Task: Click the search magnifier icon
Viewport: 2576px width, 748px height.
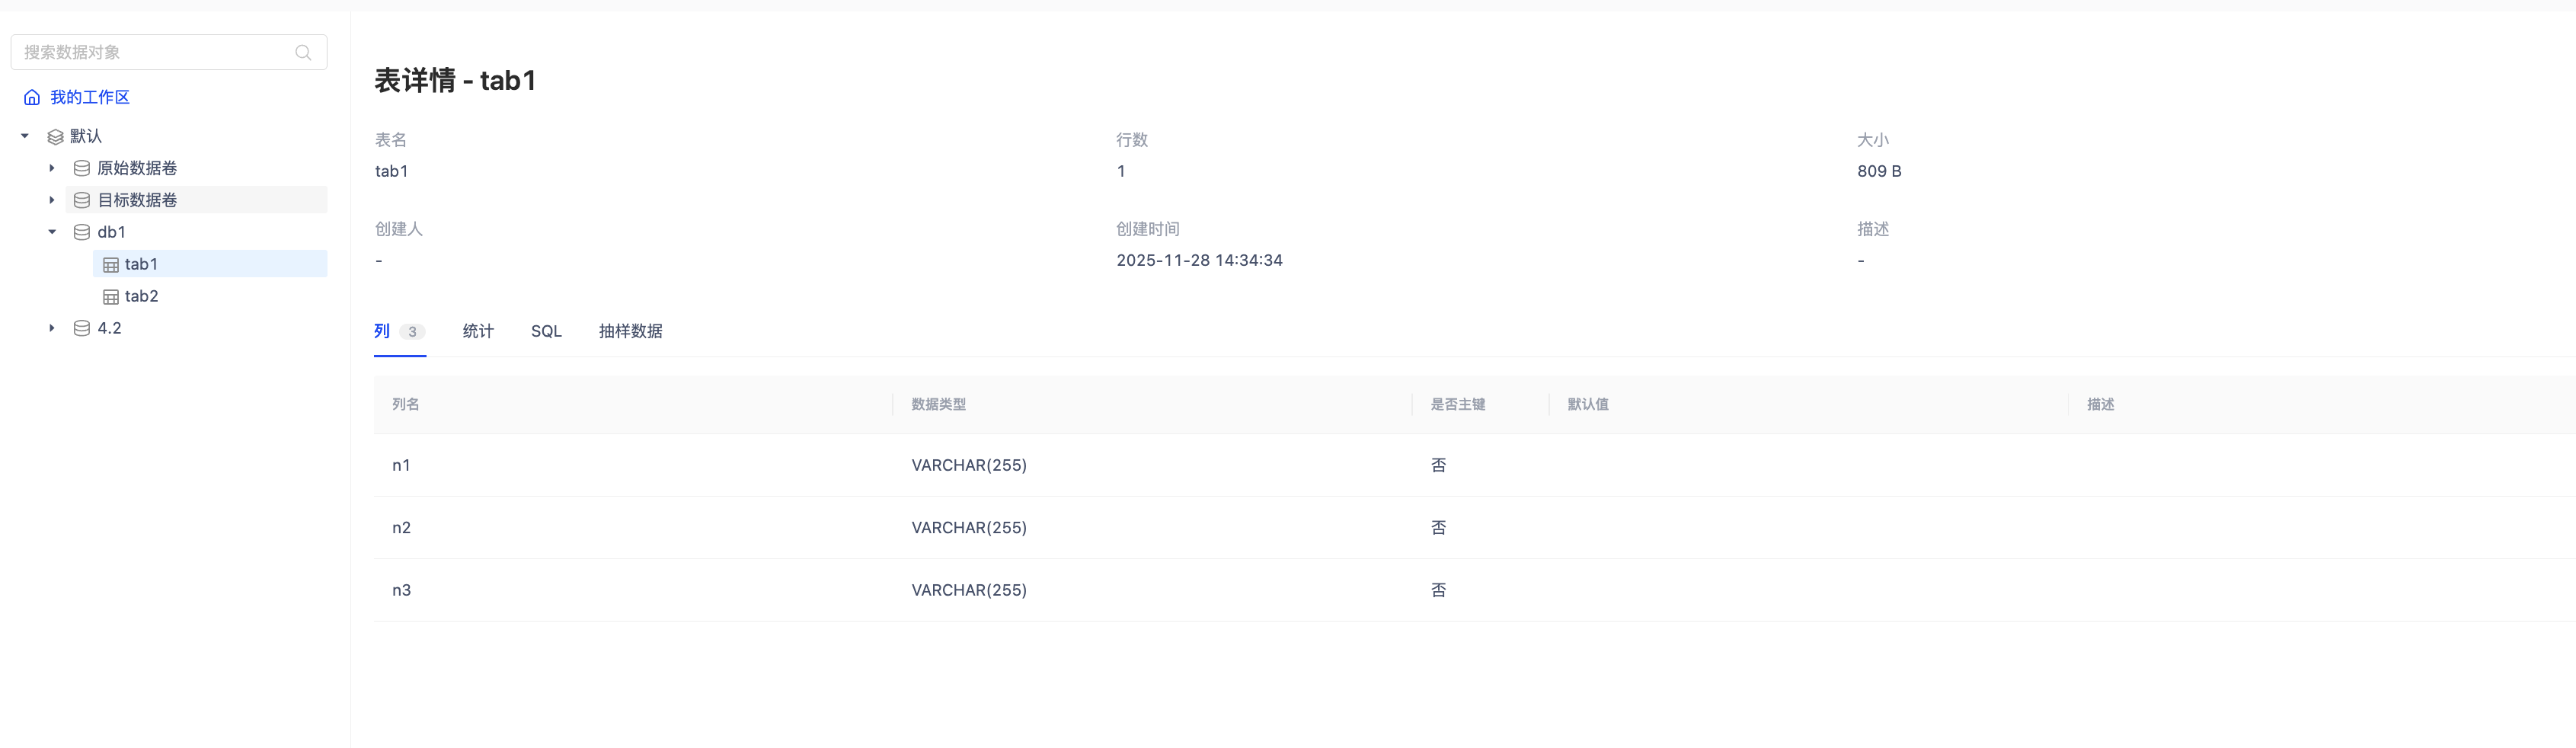Action: coord(303,53)
